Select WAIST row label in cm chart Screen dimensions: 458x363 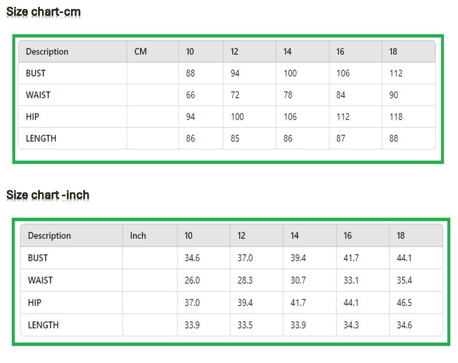tap(38, 95)
